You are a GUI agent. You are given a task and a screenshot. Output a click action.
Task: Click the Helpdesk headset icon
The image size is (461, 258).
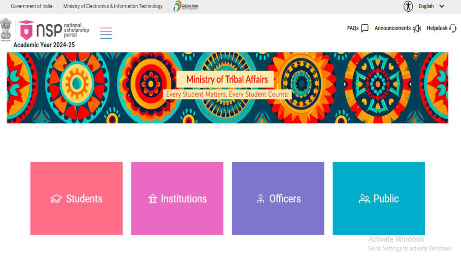click(x=453, y=28)
